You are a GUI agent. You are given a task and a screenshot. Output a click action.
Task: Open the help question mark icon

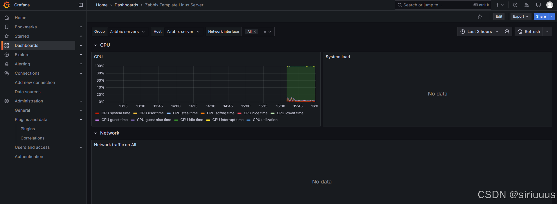[515, 5]
